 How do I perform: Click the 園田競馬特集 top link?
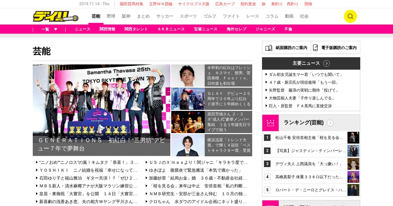click(131, 4)
